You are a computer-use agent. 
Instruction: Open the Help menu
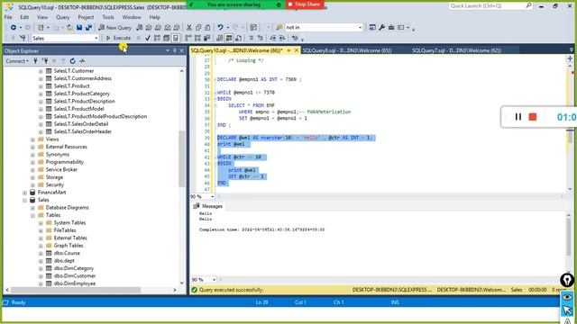pos(154,17)
